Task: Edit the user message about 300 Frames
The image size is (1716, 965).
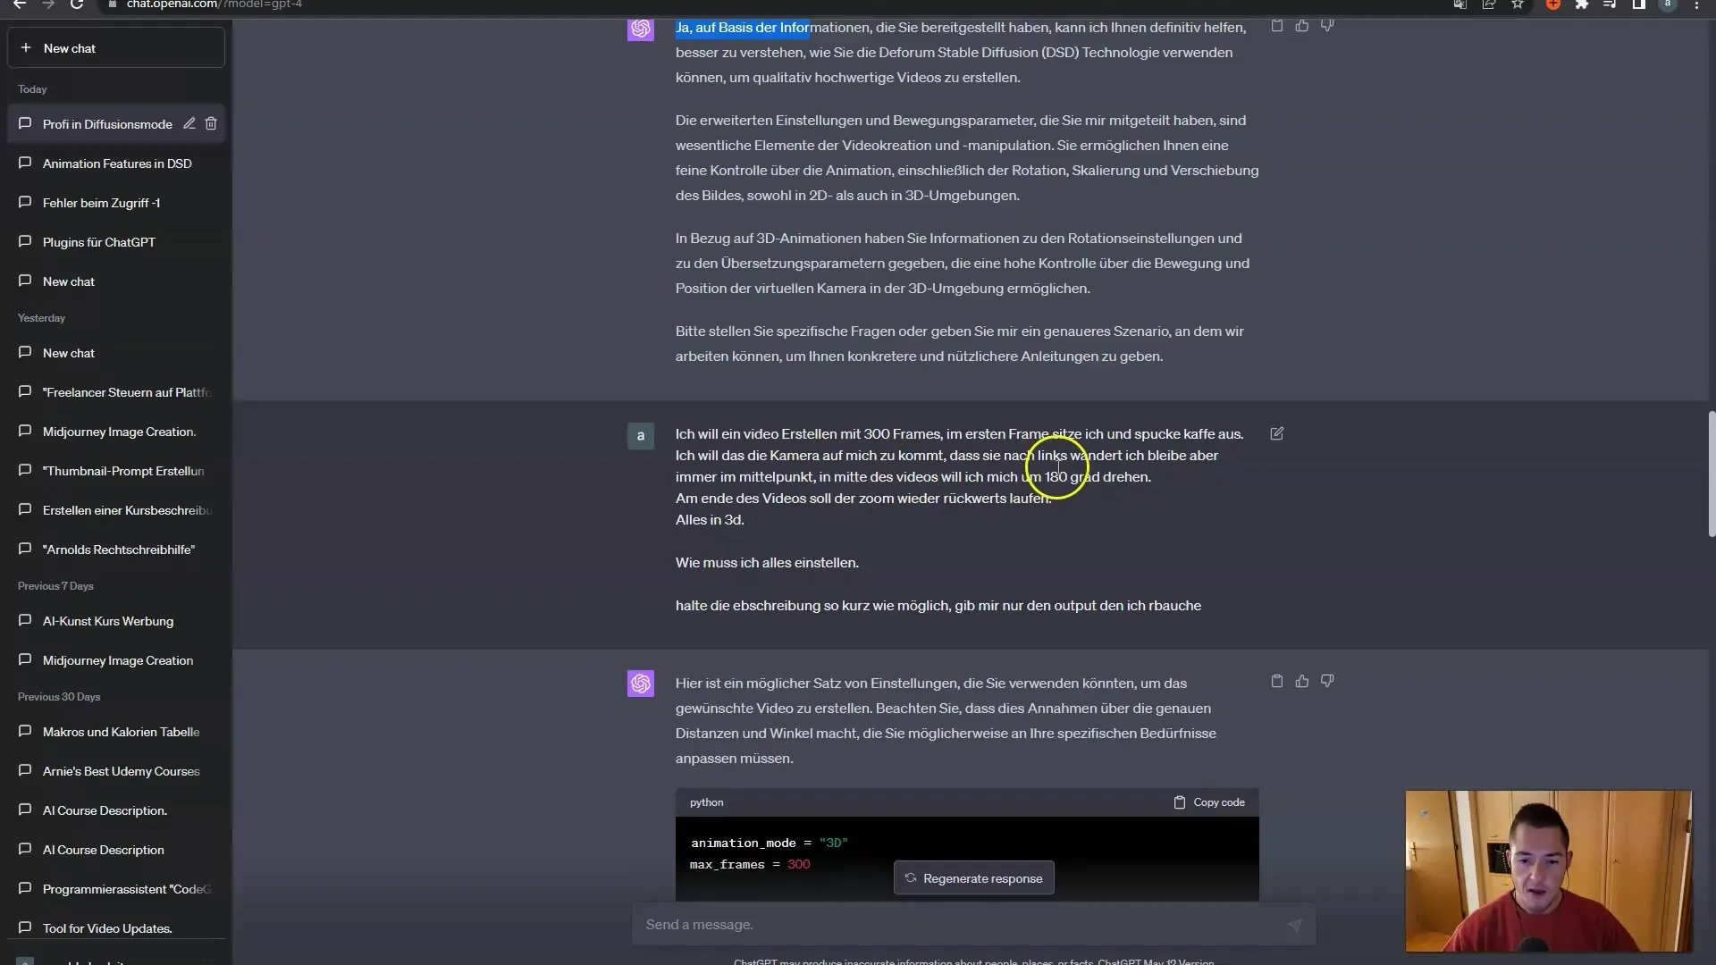Action: (1277, 433)
